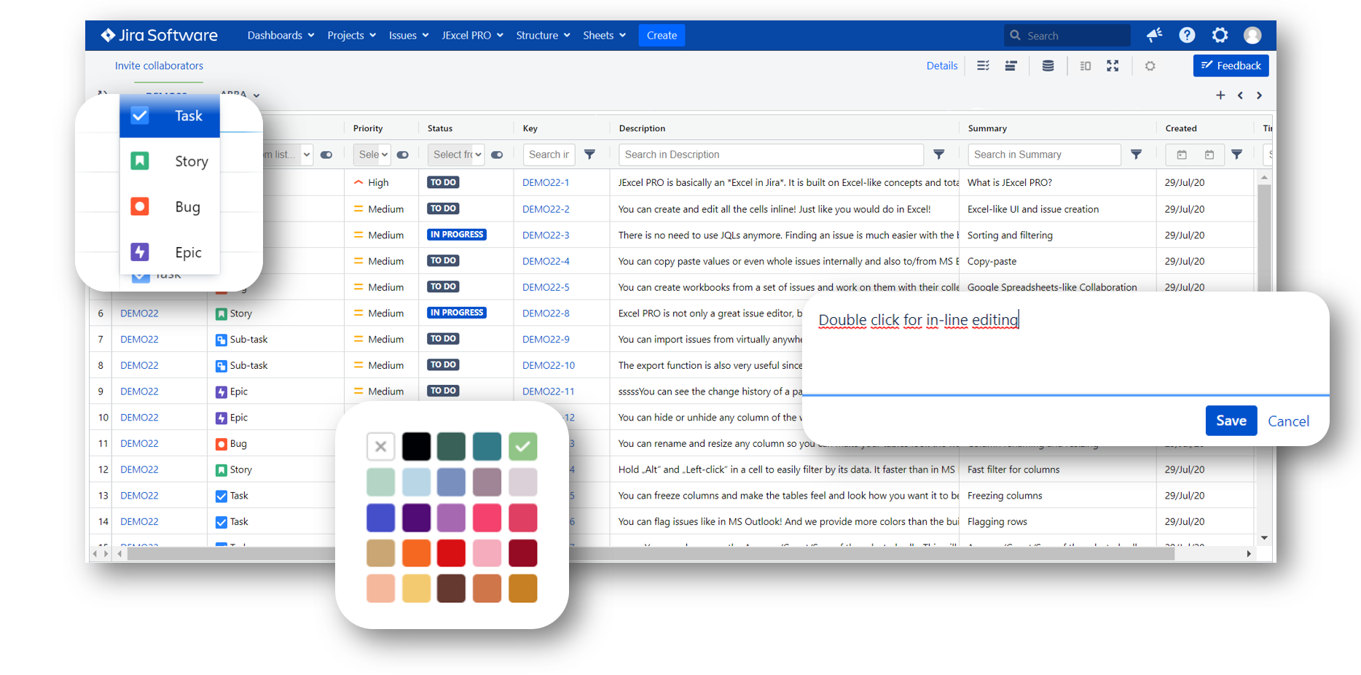This screenshot has height=675, width=1361.
Task: Click the database stack toolbar icon
Action: 1048,66
